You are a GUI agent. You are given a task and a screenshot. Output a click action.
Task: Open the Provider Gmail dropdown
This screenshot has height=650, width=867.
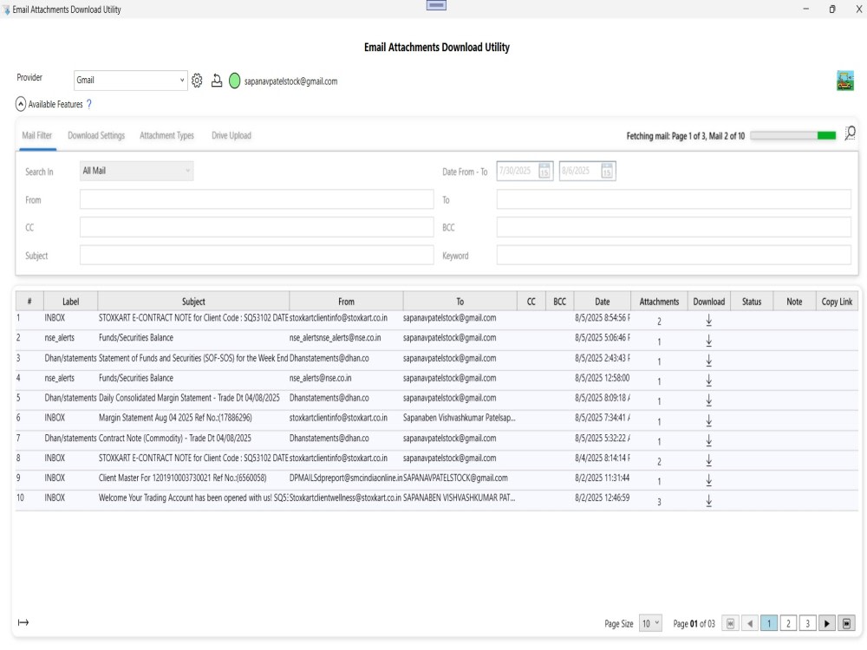coord(131,80)
